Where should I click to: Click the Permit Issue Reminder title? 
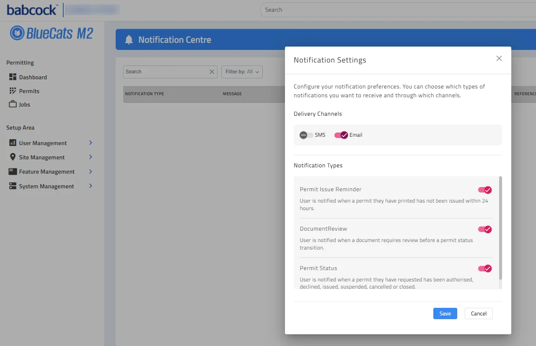[331, 190]
